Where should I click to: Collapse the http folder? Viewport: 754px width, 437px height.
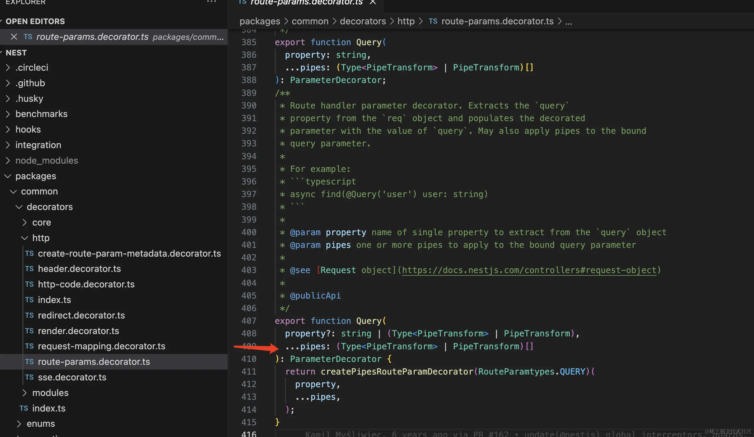[x=25, y=238]
